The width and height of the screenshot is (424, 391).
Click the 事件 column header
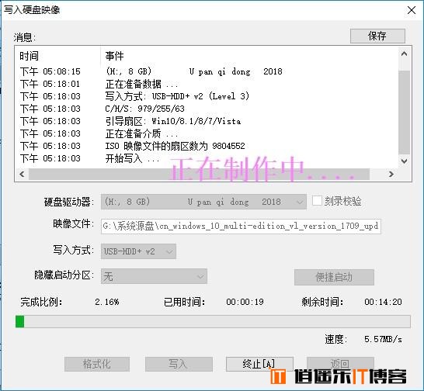click(248, 56)
